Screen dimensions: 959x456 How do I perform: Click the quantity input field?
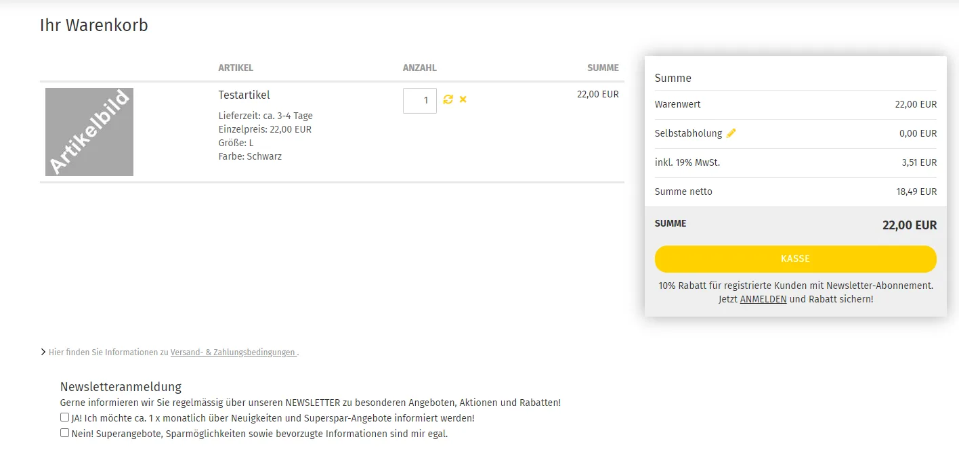420,101
